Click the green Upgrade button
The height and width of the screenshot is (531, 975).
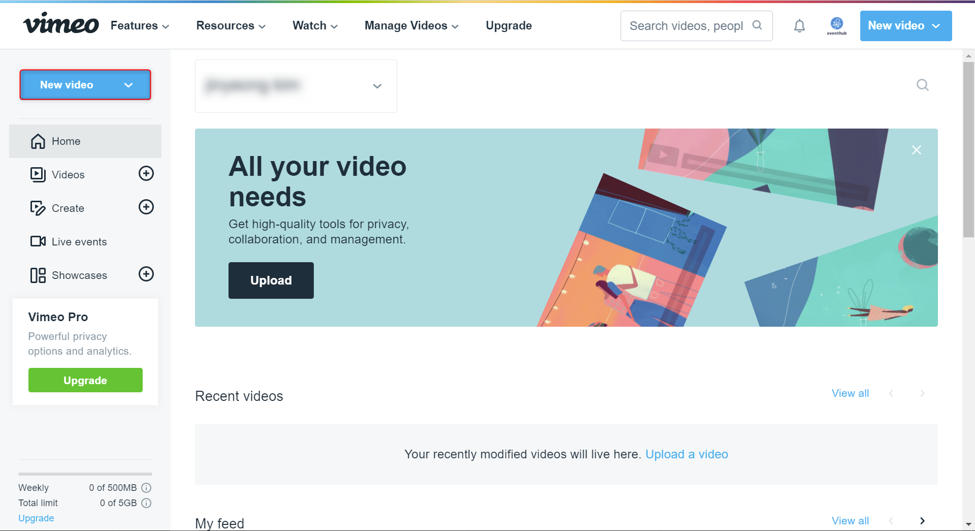(x=85, y=380)
